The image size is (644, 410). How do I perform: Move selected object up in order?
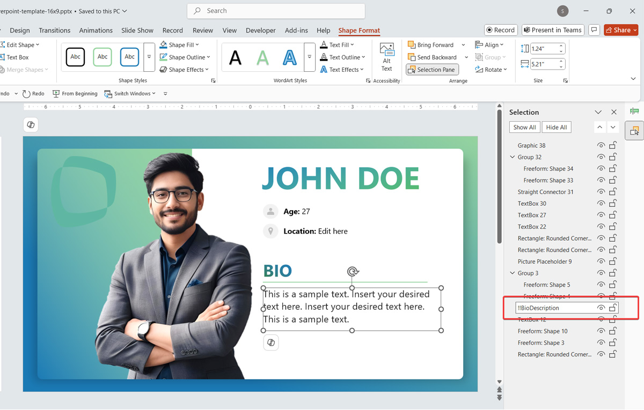click(600, 128)
